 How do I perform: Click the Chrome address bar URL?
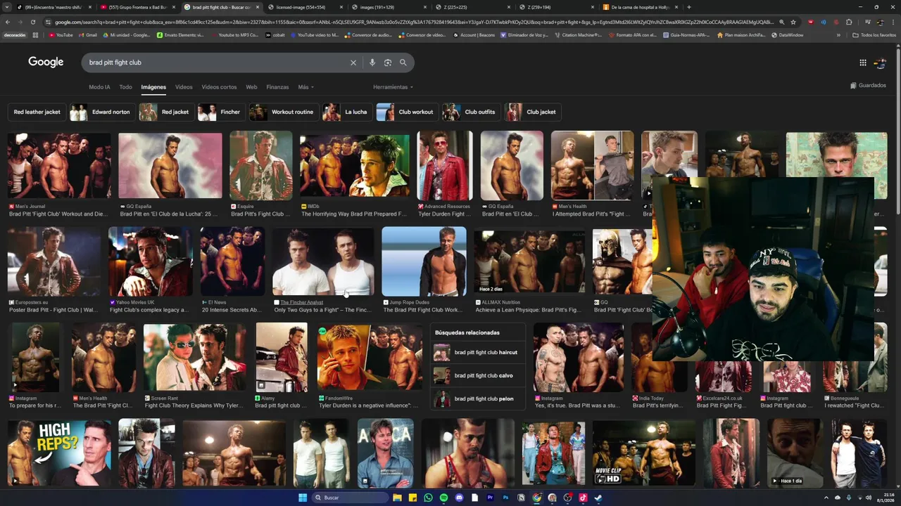[x=415, y=22]
